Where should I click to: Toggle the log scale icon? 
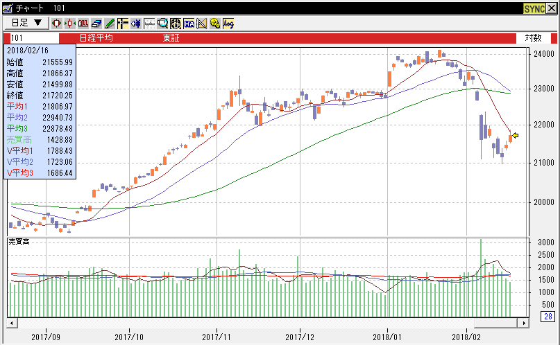coord(228,24)
